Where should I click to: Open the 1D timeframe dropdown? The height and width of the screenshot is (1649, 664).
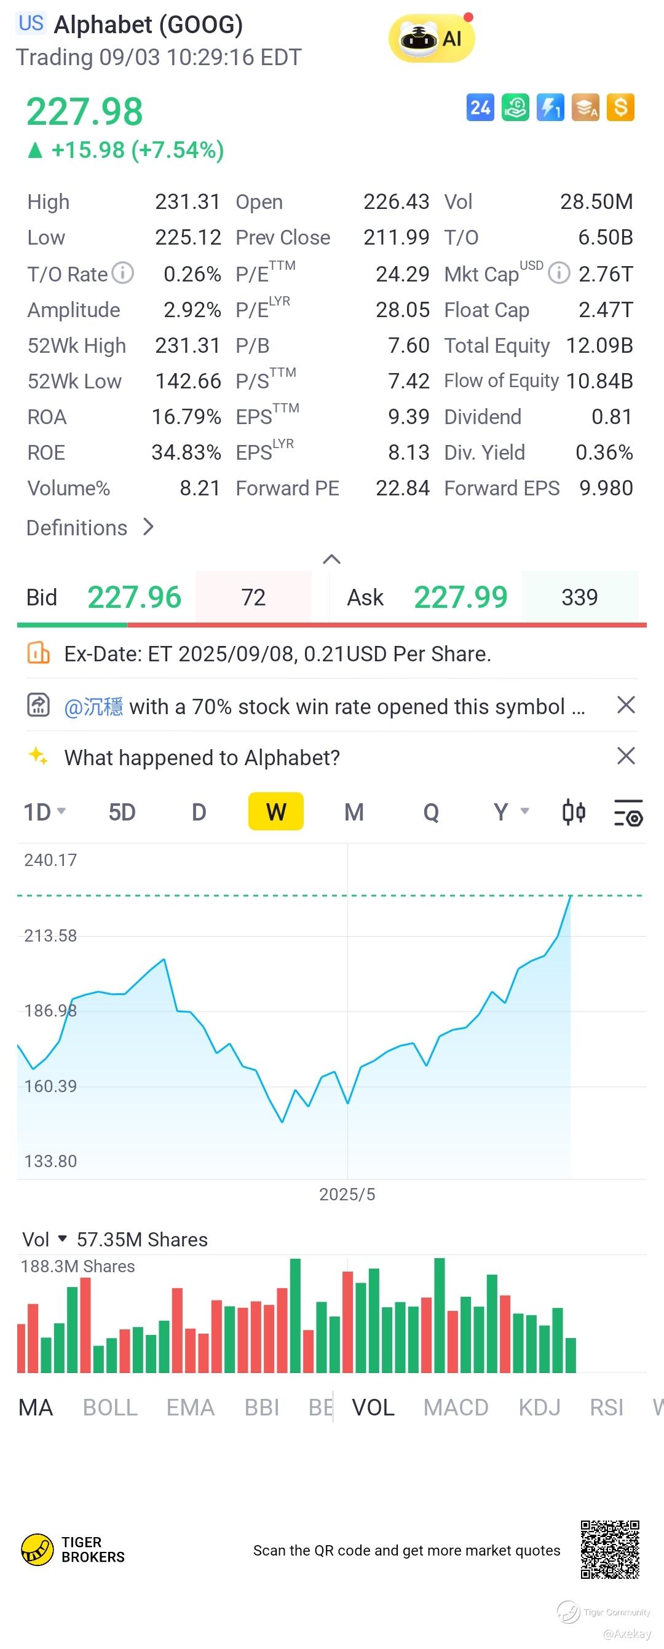click(44, 813)
